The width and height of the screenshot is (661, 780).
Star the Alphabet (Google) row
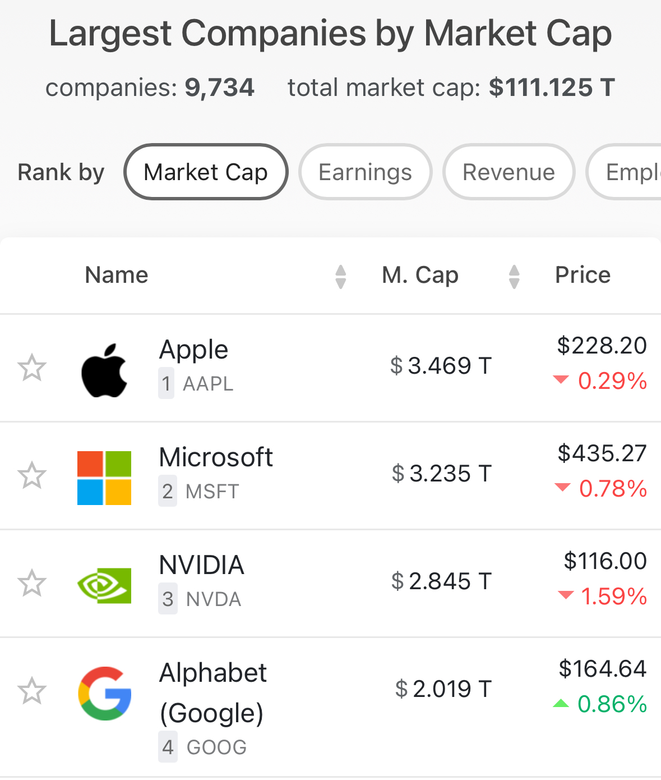pos(32,691)
